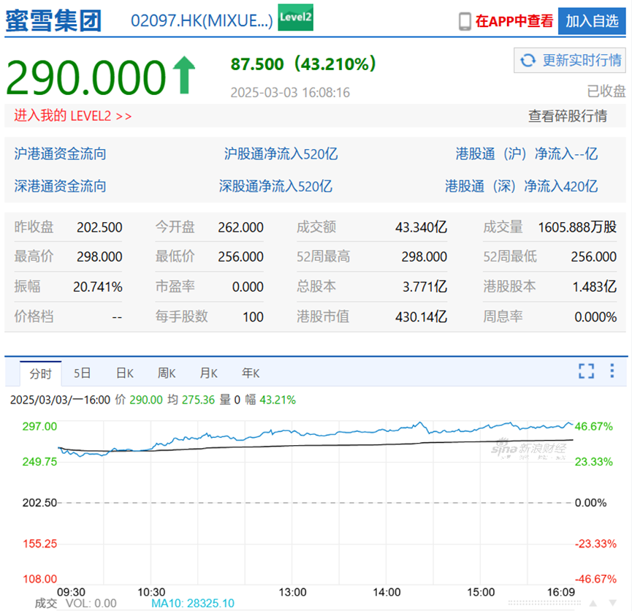632x611 pixels.
Task: Click the 昨收盘 value 202.500
Action: pos(99,227)
